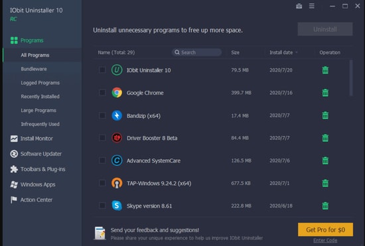Viewport: 365px width, 246px height.
Task: Tick the checkbox for TAP-Windows 9.24.2
Action: tap(102, 183)
